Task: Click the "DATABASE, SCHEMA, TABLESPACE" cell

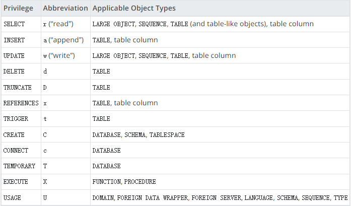Action: coord(138,134)
